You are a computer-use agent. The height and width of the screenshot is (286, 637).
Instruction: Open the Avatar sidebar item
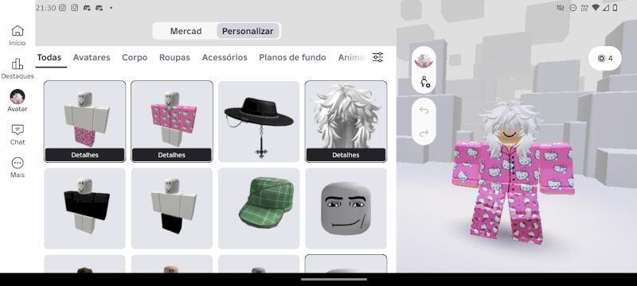pos(17,101)
